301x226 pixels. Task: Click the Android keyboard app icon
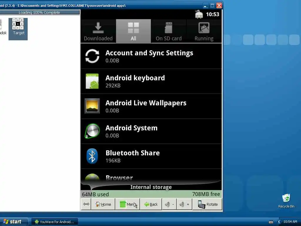click(x=92, y=81)
